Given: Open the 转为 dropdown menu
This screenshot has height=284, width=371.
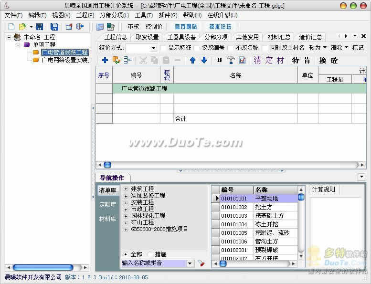Looking at the screenshot, I should pos(318,48).
